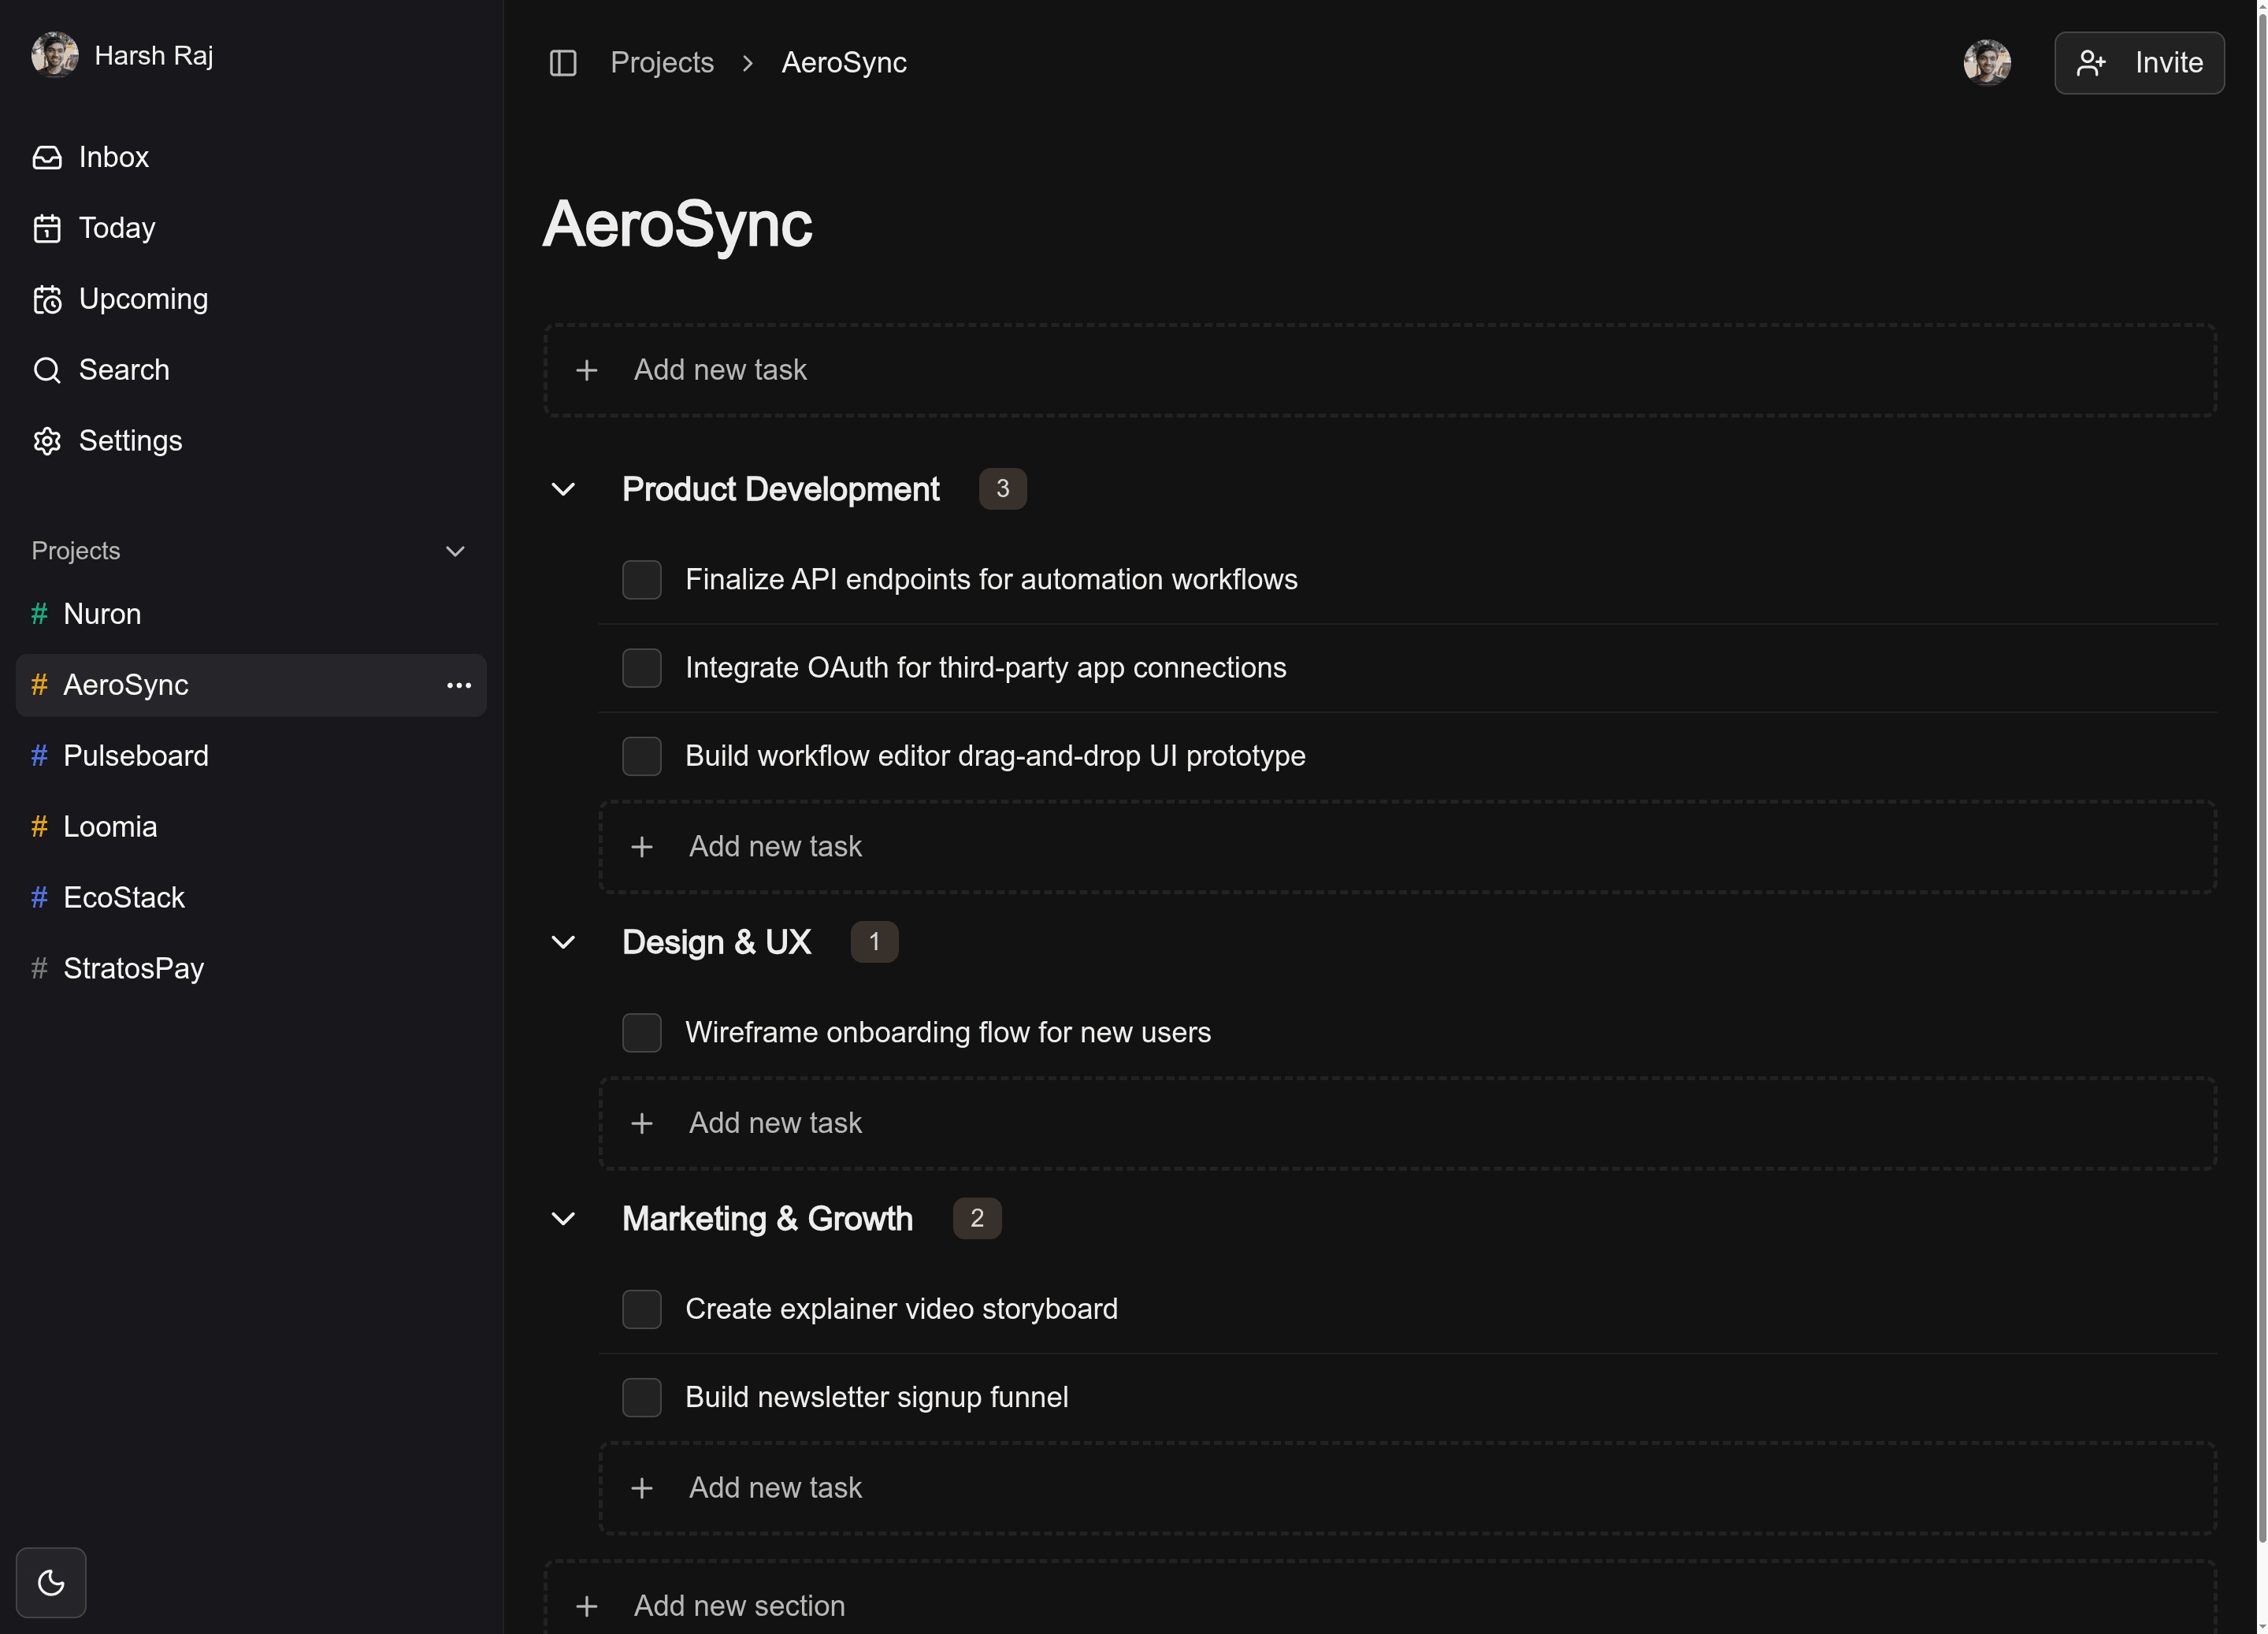Toggle dark mode moon button
Viewport: 2268px width, 1634px height.
pos(51,1582)
